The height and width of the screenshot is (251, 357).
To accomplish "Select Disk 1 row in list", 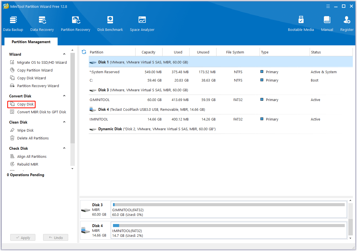I will pyautogui.click(x=221, y=62).
